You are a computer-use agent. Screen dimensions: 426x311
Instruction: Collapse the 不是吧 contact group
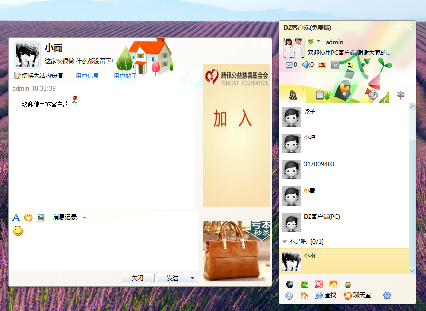pos(284,241)
